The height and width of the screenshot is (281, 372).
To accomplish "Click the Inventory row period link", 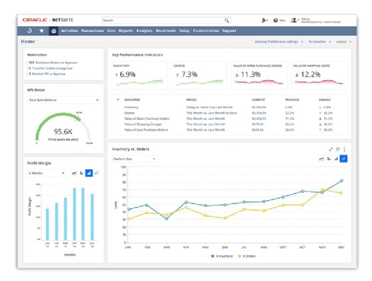I will point(209,107).
